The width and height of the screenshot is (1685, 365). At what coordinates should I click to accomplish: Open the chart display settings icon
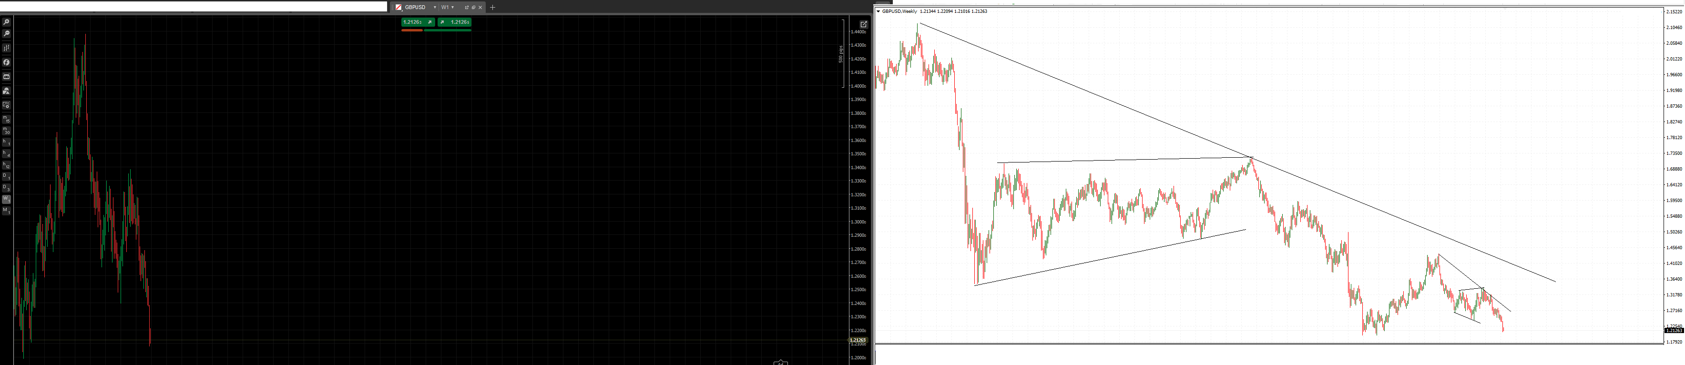7,105
